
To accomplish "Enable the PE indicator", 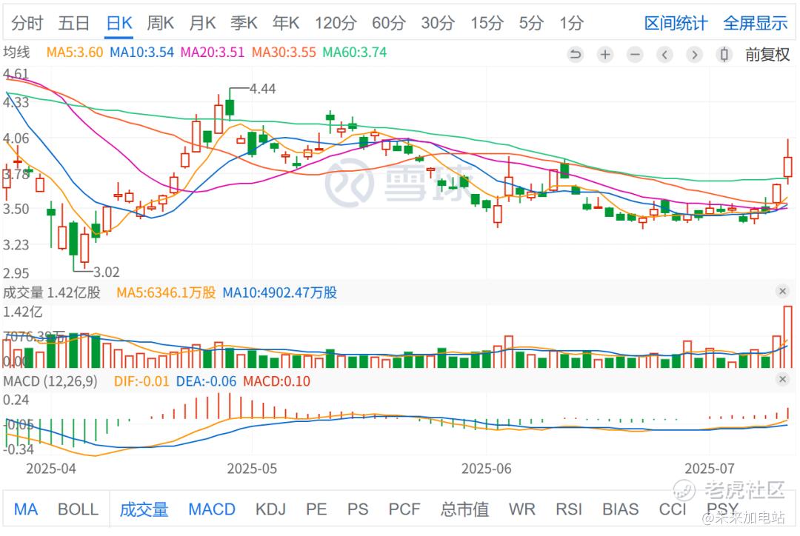I will coord(316,509).
